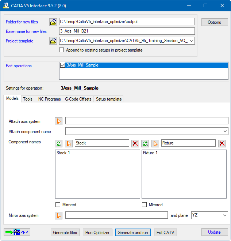Click the Update button
Screen dimensions: 231x241
(x=215, y=232)
